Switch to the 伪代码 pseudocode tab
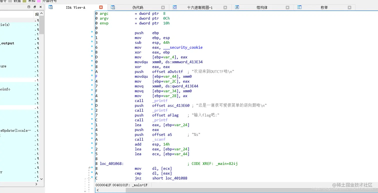Image resolution: width=378 pixels, height=193 pixels. point(138,7)
